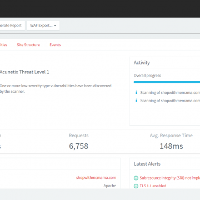Select the 6,758 requests value

point(79,146)
